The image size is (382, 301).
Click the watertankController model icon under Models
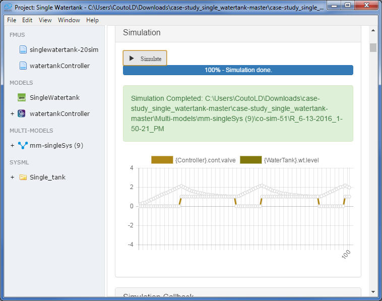(22, 113)
